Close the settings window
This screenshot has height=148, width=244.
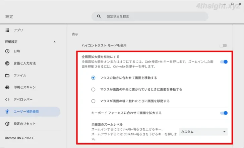[x=240, y=4]
